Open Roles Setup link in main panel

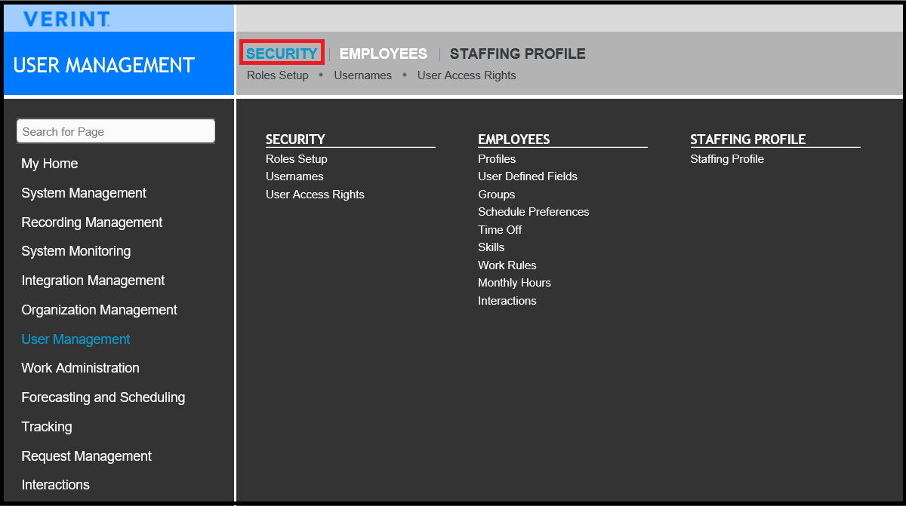(x=297, y=159)
